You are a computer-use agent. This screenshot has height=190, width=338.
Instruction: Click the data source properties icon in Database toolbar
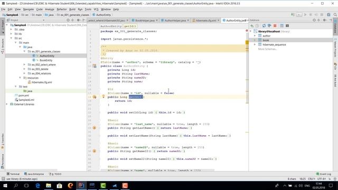click(x=269, y=26)
